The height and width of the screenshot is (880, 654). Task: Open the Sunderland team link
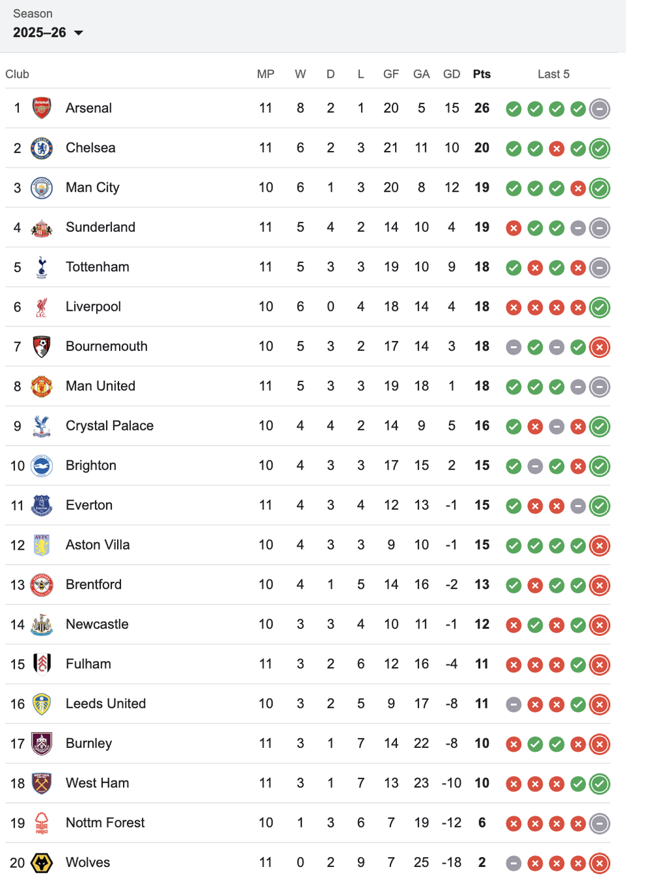tap(100, 227)
